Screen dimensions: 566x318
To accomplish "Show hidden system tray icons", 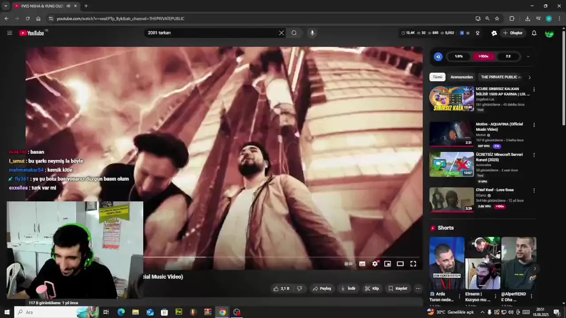I will [482, 312].
